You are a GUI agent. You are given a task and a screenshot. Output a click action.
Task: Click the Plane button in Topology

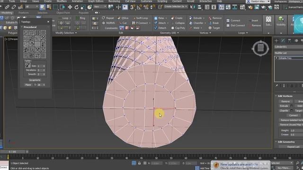(28, 85)
